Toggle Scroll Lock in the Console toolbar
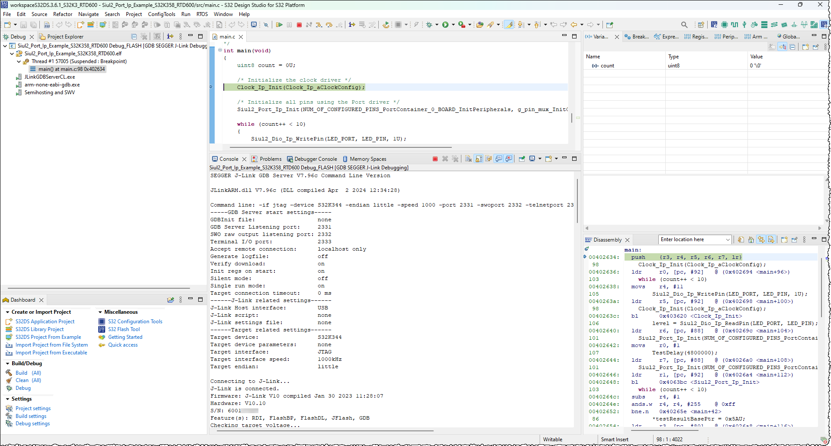Image resolution: width=831 pixels, height=446 pixels. [x=479, y=159]
